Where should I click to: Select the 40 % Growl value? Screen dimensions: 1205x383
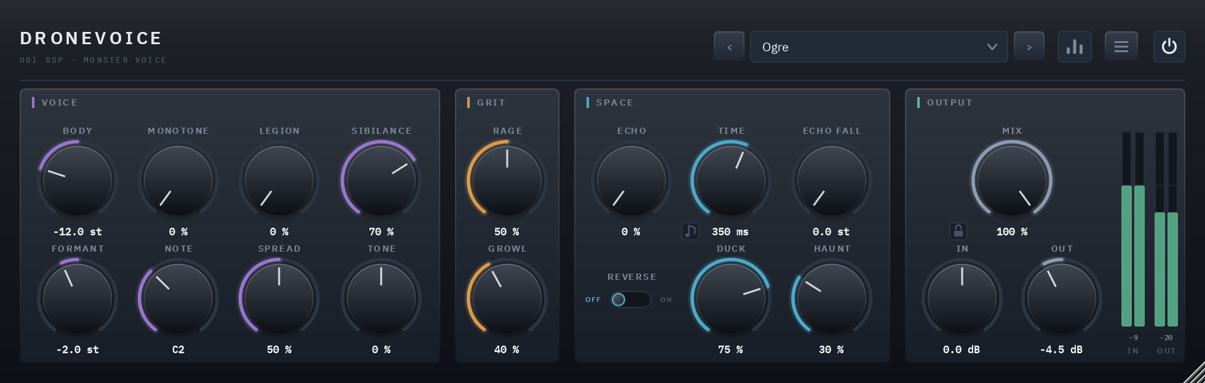(507, 350)
